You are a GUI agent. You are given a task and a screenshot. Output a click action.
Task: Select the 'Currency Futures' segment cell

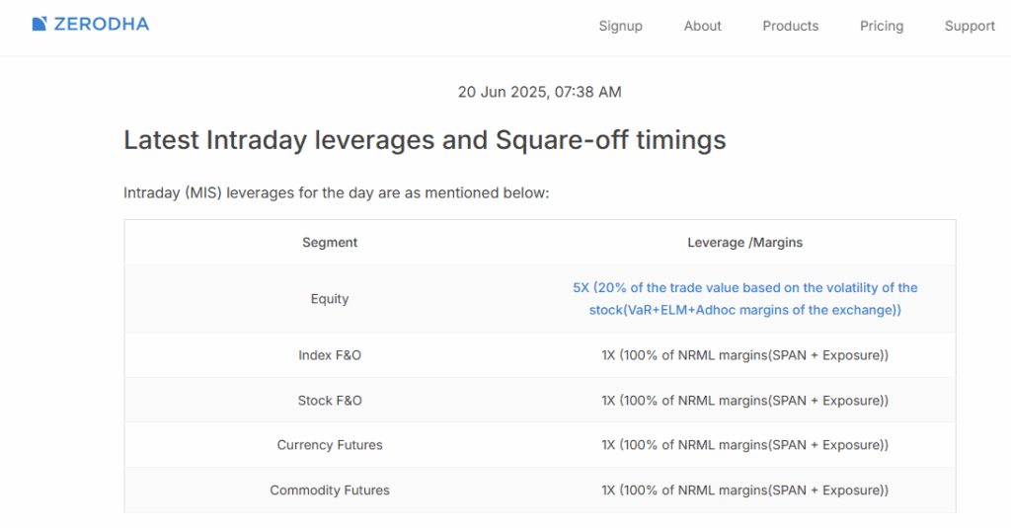(330, 445)
